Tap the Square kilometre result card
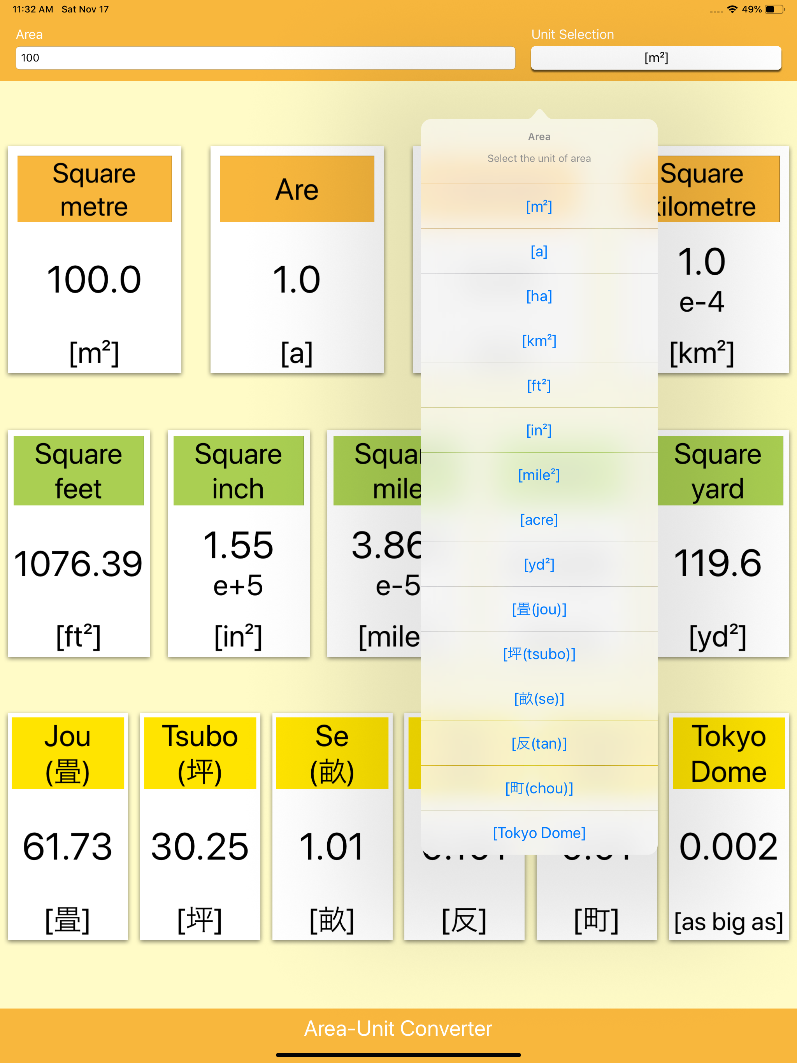The width and height of the screenshot is (797, 1063). [723, 260]
